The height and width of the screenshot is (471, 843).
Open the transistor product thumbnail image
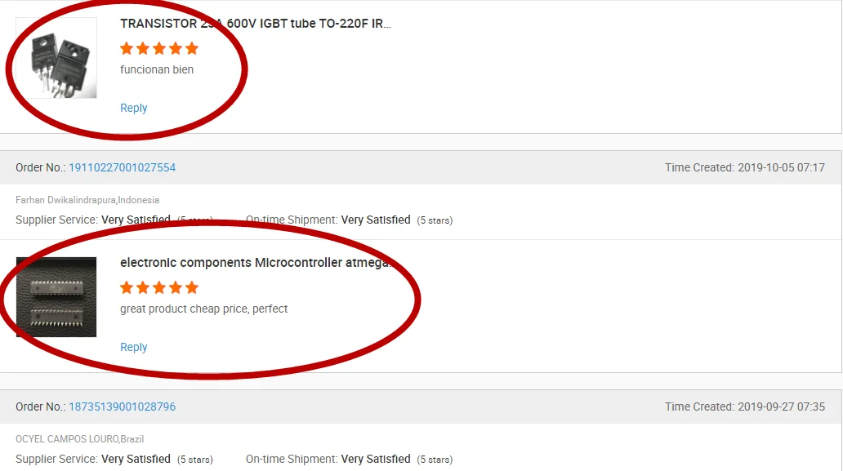click(x=56, y=58)
